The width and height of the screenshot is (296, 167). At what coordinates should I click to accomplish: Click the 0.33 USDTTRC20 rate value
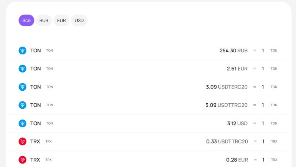point(227,142)
